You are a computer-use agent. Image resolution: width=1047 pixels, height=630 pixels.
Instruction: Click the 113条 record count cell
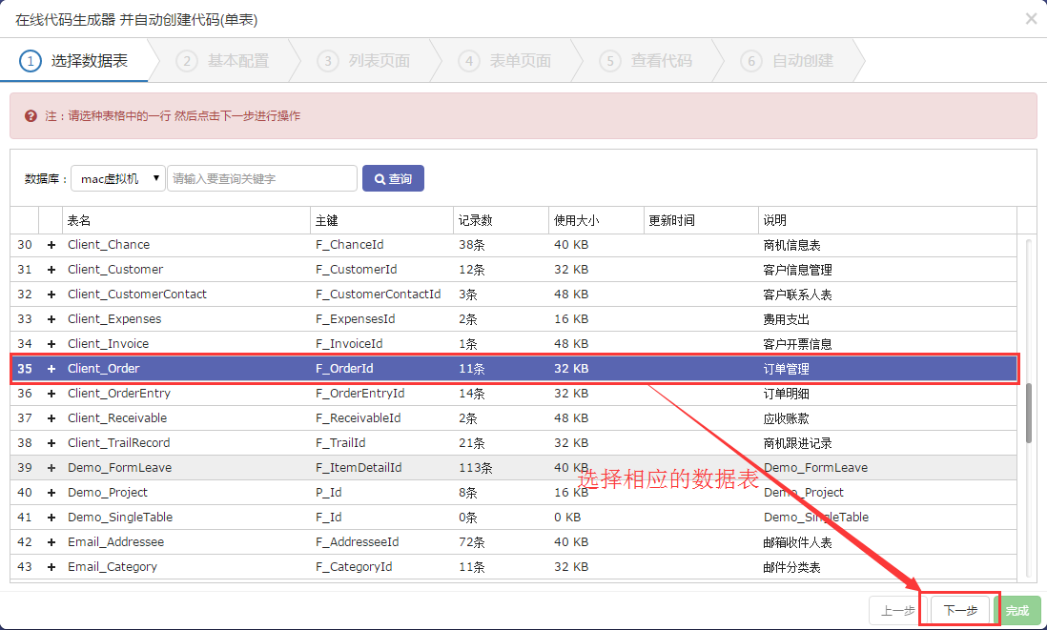[476, 468]
